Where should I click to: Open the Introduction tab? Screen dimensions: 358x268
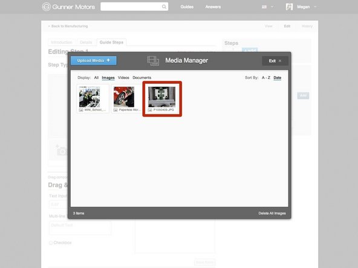click(x=62, y=42)
